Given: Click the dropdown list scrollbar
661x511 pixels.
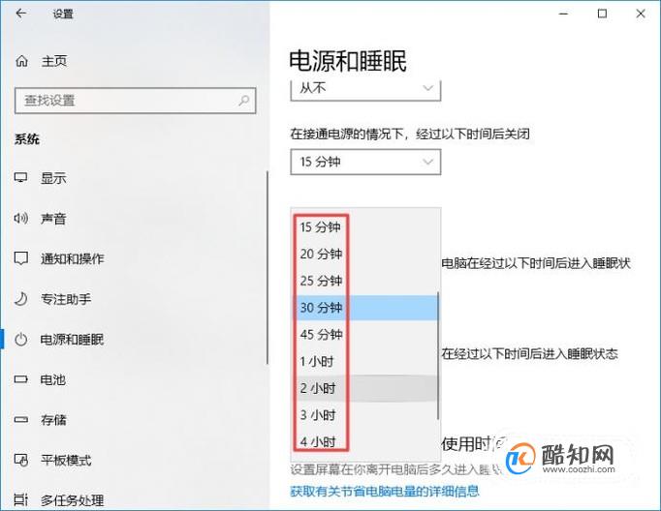Looking at the screenshot, I should (438, 356).
